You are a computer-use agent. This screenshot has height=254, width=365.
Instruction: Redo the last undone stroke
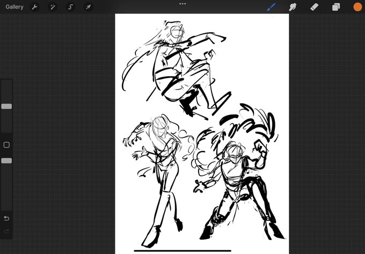click(6, 231)
